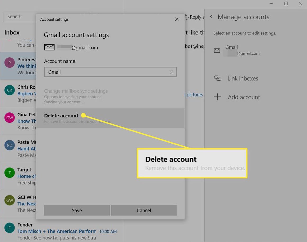This screenshot has height=242, width=307.
Task: Maximize the Mail window
Action: (x=286, y=3)
